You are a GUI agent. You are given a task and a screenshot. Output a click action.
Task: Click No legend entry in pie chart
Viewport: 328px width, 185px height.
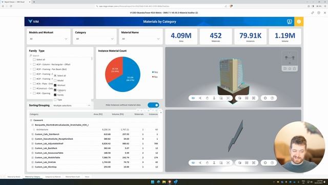coord(155,77)
